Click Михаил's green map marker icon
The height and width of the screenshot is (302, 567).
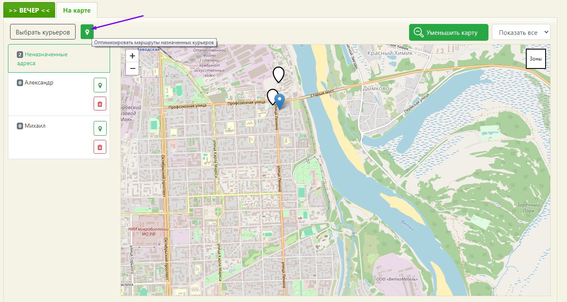[100, 129]
